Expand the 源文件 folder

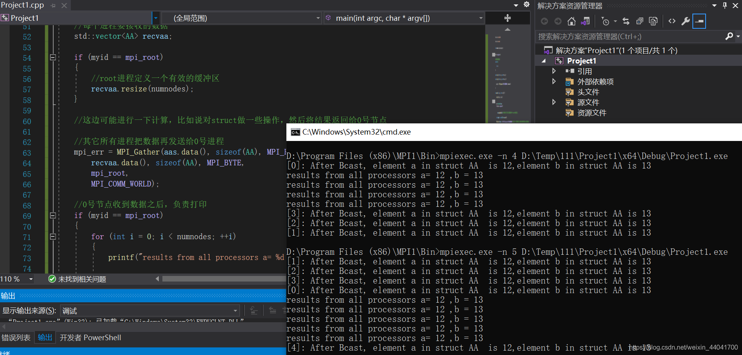[x=554, y=102]
